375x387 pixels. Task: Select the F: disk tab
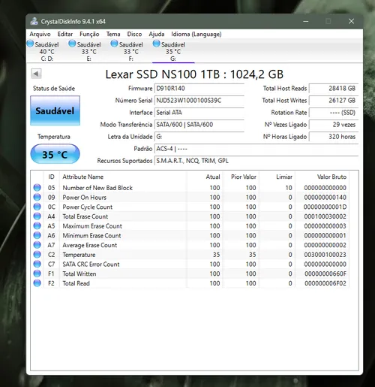(x=131, y=51)
